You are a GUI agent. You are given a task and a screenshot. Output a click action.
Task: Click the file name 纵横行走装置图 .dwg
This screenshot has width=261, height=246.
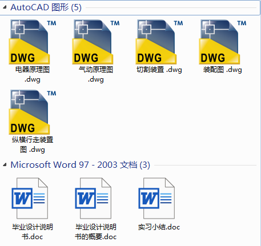coord(33,144)
